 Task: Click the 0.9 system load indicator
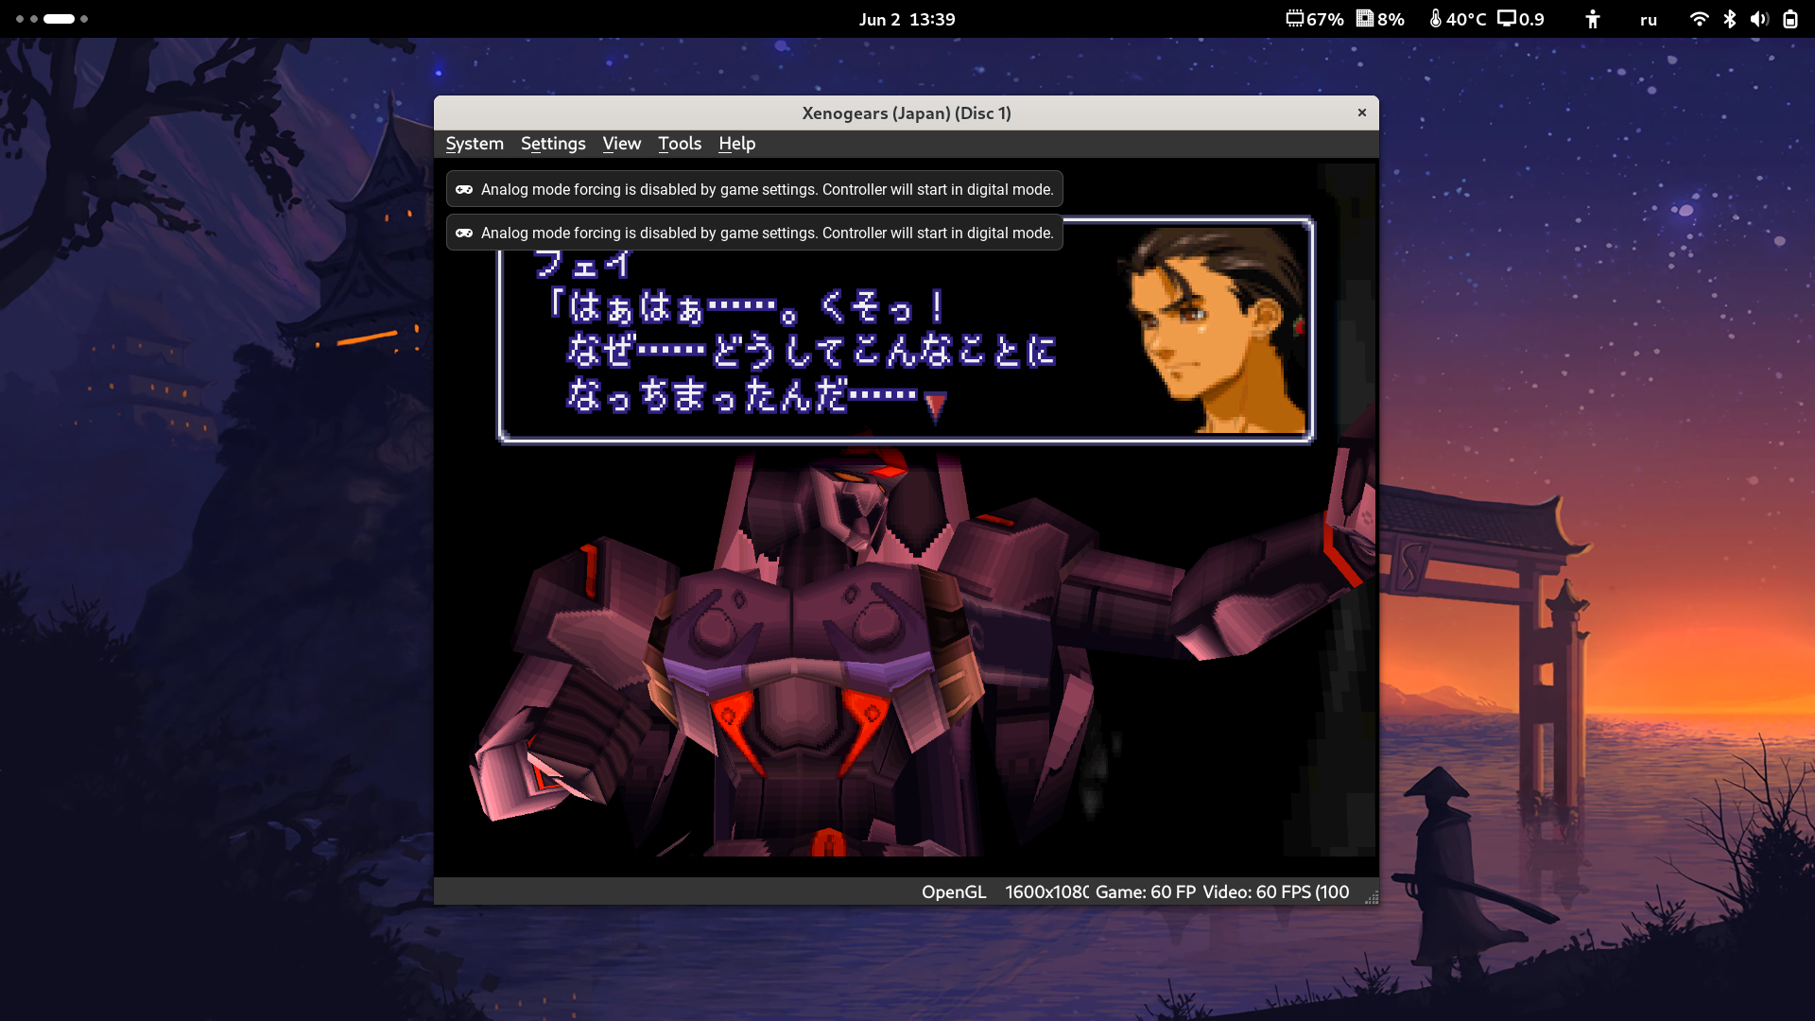[1521, 19]
